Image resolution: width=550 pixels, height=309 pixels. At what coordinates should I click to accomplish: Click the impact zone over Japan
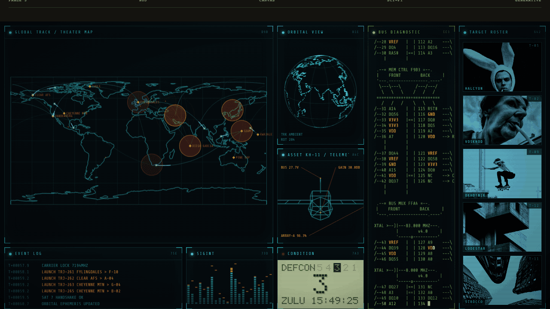pyautogui.click(x=232, y=110)
